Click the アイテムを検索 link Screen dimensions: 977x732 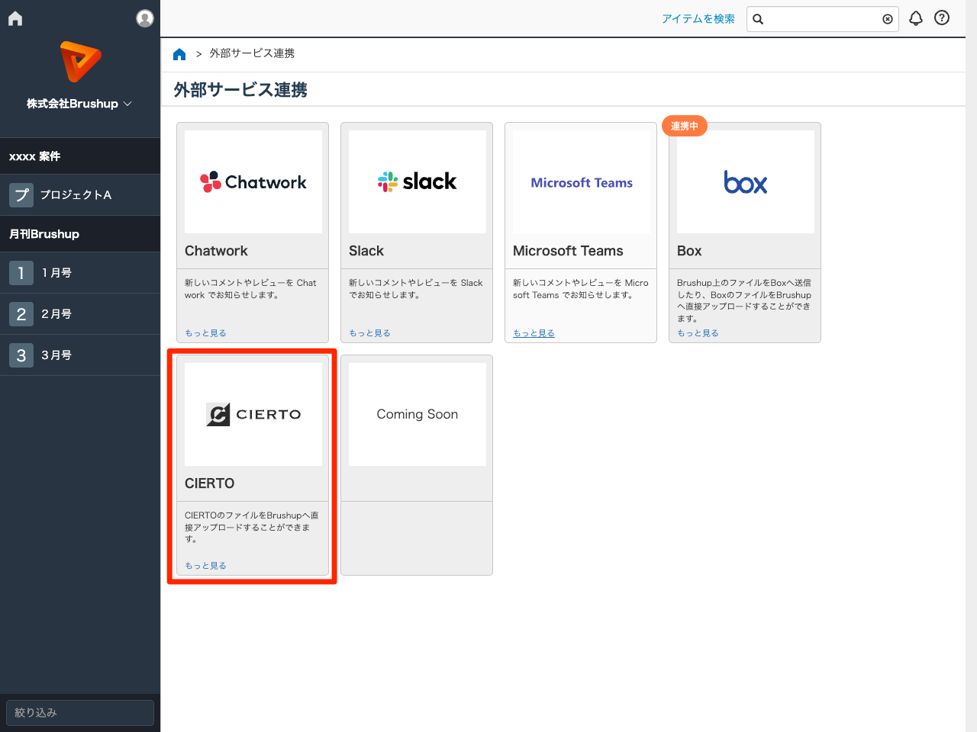click(x=698, y=19)
